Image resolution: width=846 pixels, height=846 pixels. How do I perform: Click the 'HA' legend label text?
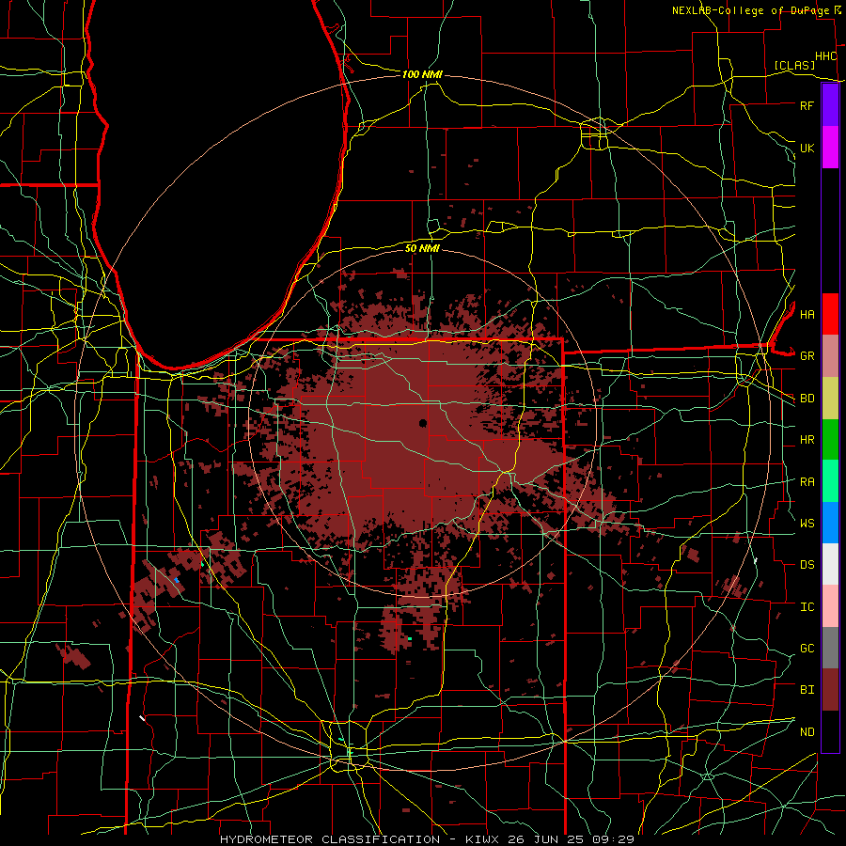(x=807, y=315)
